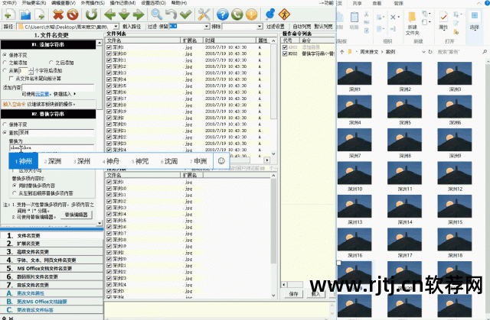Open the Explorer address bar history dropdown
Screen dimensions: 490x320
[423, 52]
